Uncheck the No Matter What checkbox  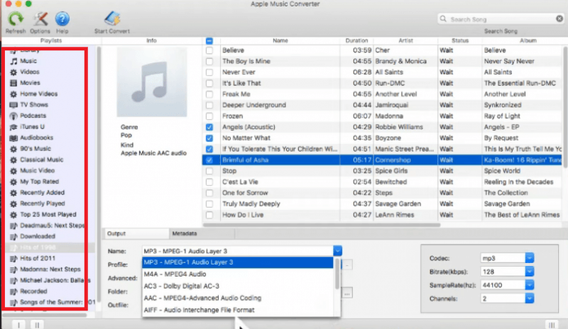[x=209, y=138]
